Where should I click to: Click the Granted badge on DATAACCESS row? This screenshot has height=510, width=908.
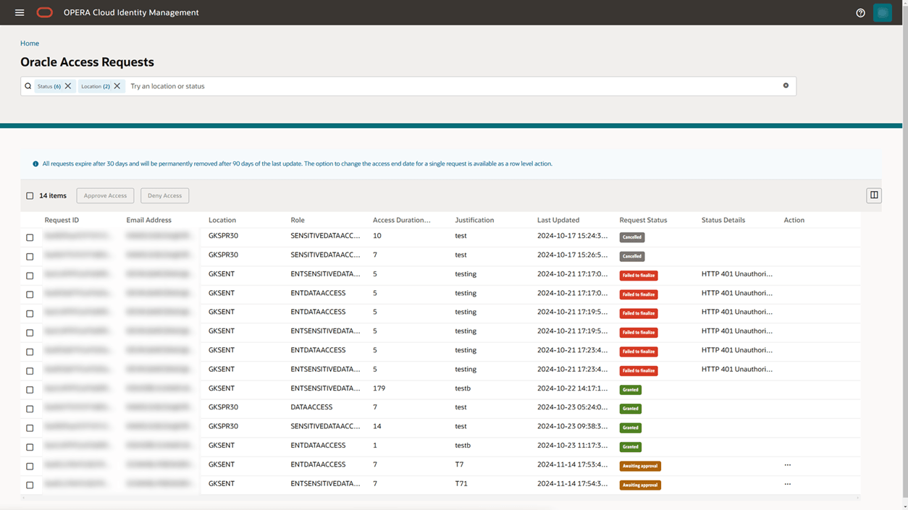point(631,409)
